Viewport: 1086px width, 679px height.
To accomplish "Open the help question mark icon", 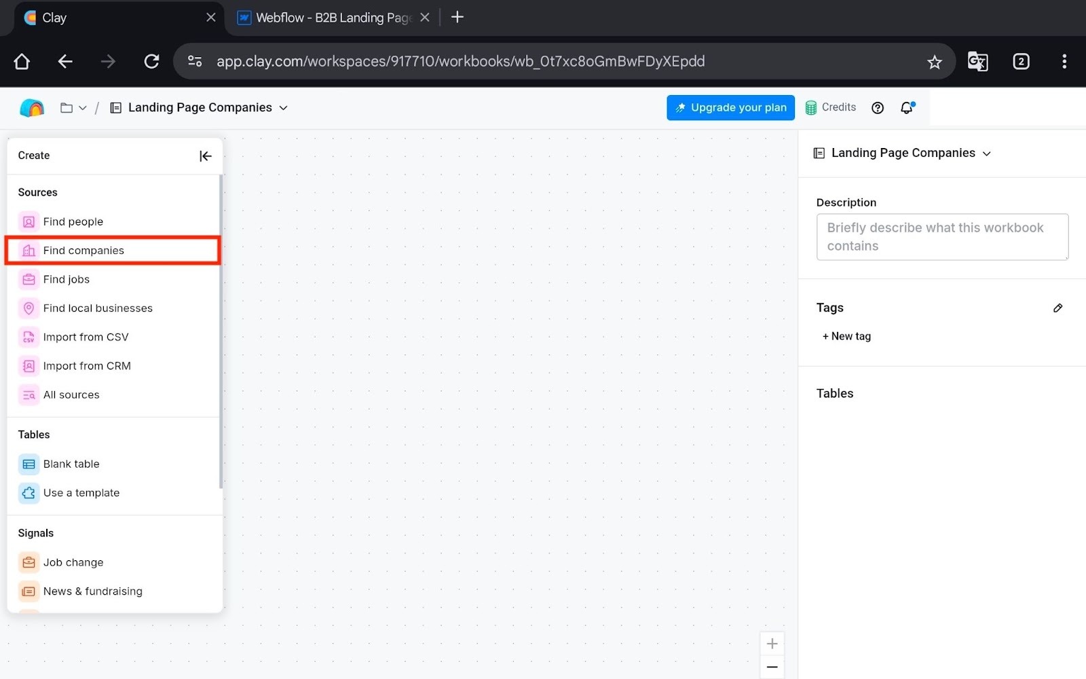I will coord(878,108).
